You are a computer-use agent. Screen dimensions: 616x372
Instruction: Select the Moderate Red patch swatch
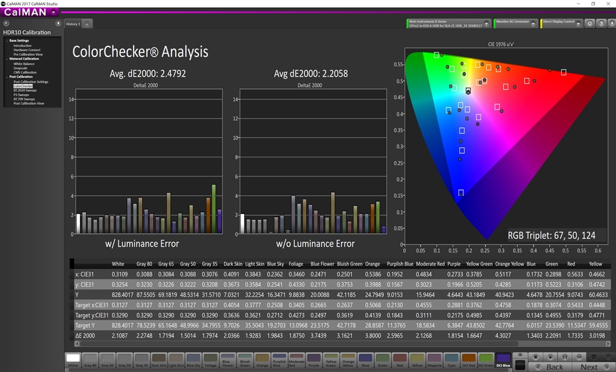[297, 360]
